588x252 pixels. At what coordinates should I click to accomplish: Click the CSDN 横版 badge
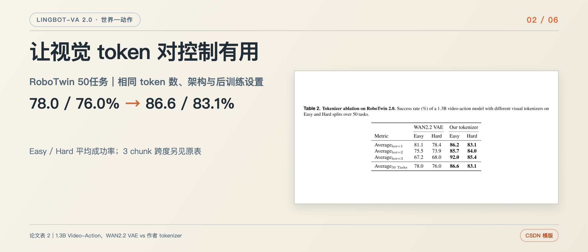(539, 235)
